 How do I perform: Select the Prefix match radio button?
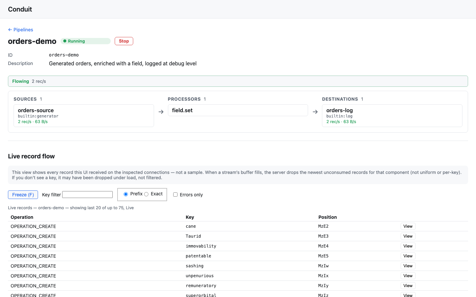pyautogui.click(x=126, y=194)
